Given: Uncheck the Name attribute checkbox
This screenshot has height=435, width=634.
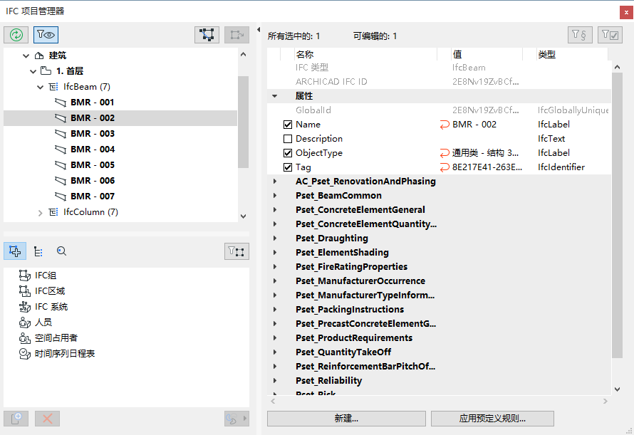Looking at the screenshot, I should pos(288,125).
